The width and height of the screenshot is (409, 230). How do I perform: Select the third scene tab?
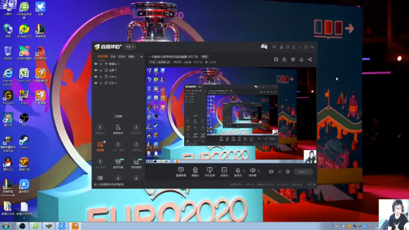pyautogui.click(x=121, y=56)
